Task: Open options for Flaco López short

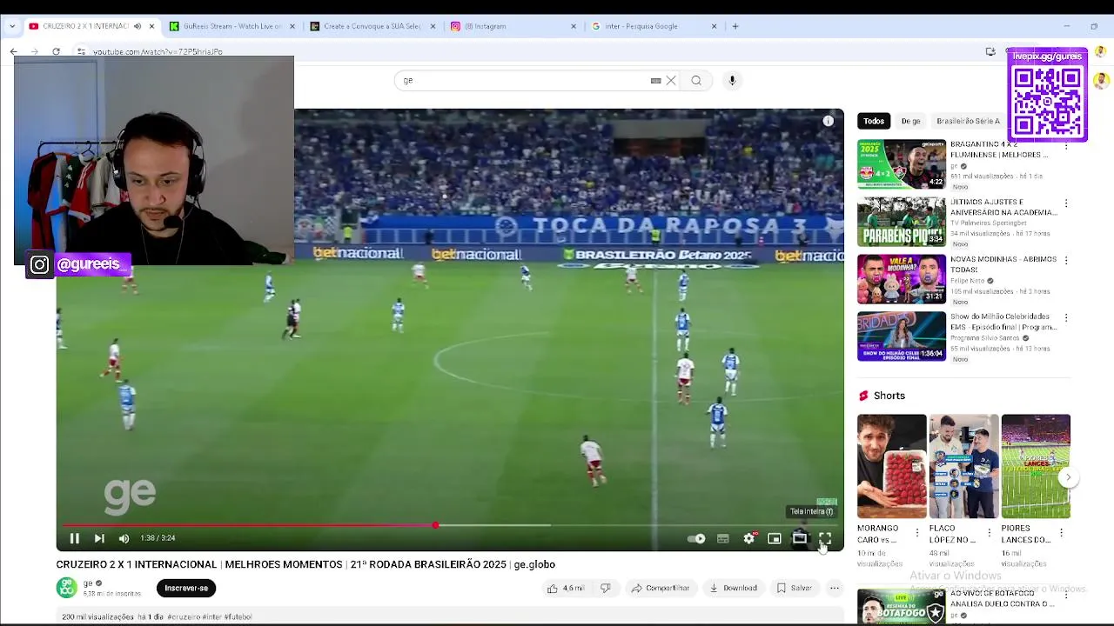Action: click(x=990, y=532)
